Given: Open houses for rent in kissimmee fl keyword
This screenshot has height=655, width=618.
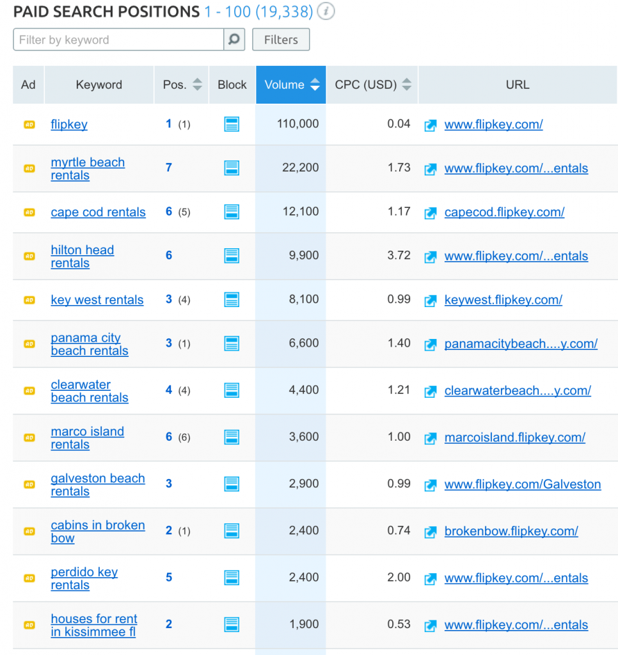Looking at the screenshot, I should coord(94,625).
